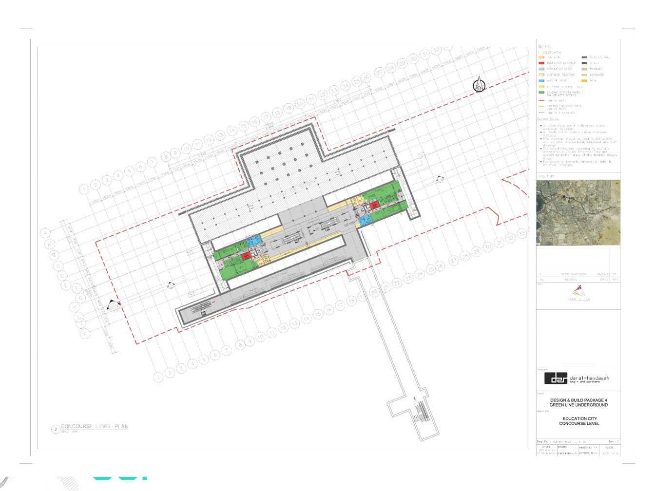
Task: Click the section marker arrow left of plan
Action: 113,306
